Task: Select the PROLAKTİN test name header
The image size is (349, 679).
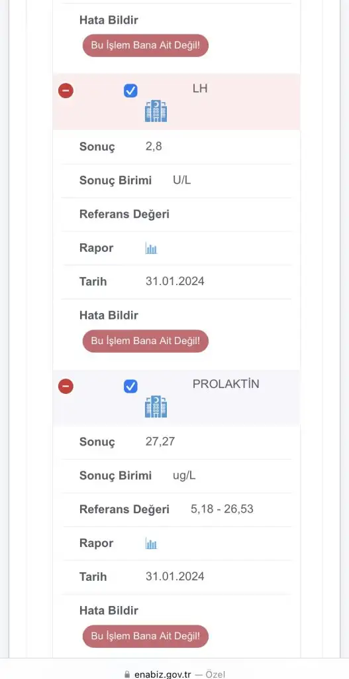Action: [226, 384]
